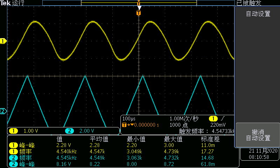
Task: Click the time 08:10:58
Action: pyautogui.click(x=259, y=157)
